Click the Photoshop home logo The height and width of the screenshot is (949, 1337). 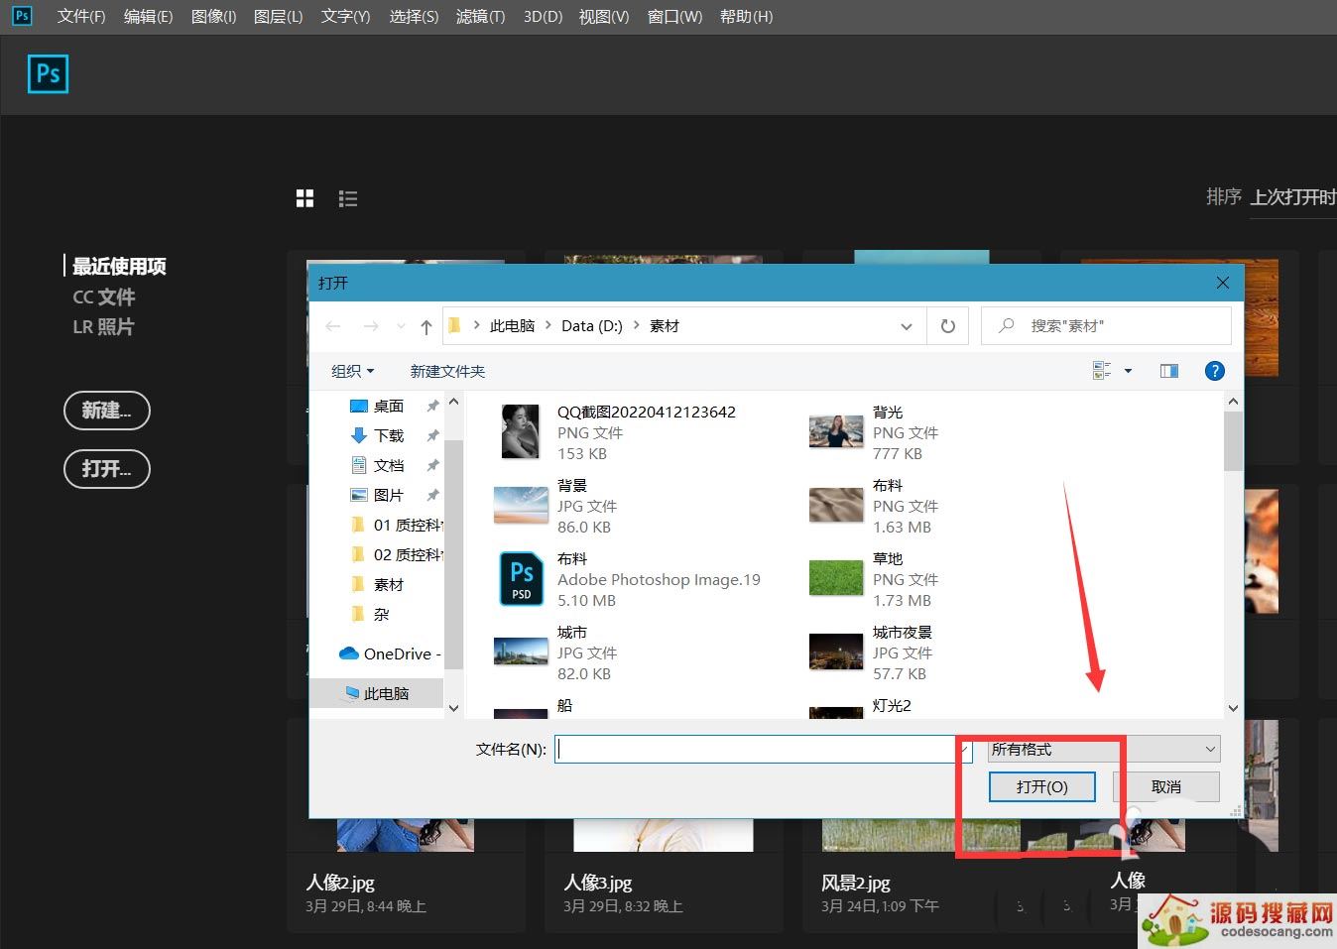[48, 74]
